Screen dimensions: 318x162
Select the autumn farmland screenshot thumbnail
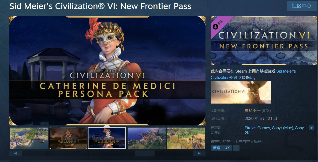click(x=186, y=138)
